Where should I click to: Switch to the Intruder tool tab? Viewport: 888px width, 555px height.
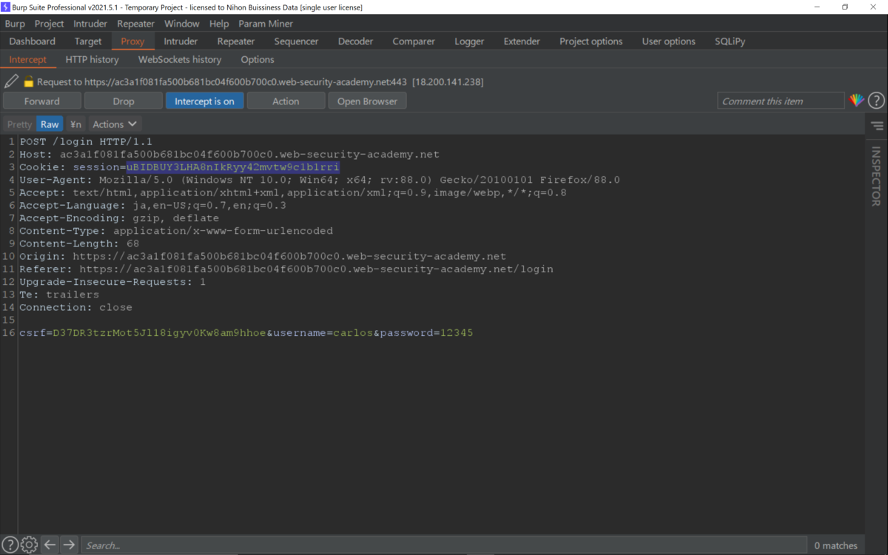coord(181,41)
